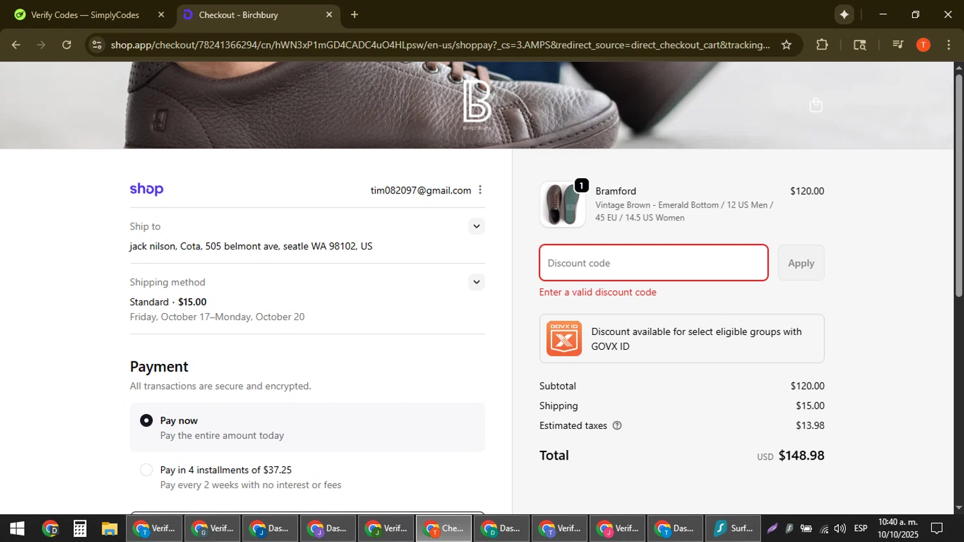Click the Birchbury logo on the banner
This screenshot has width=964, height=542.
[477, 104]
